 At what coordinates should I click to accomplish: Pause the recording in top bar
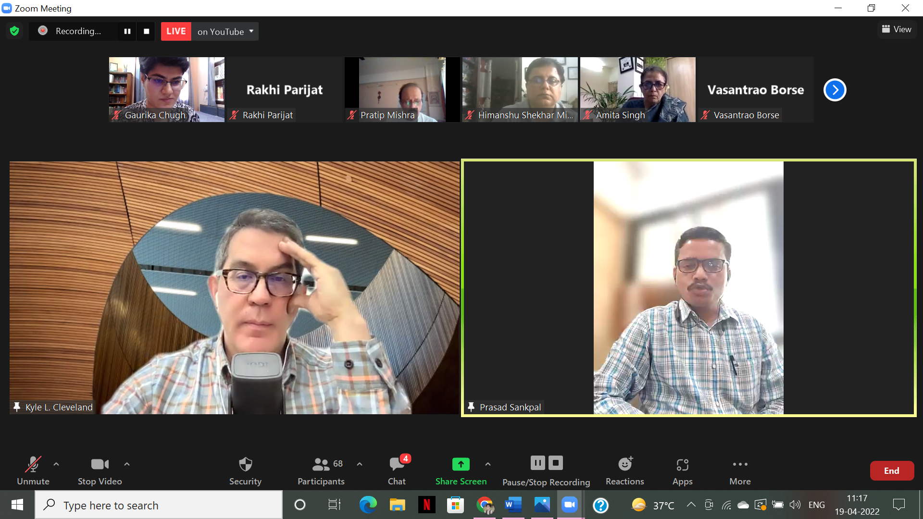(127, 31)
